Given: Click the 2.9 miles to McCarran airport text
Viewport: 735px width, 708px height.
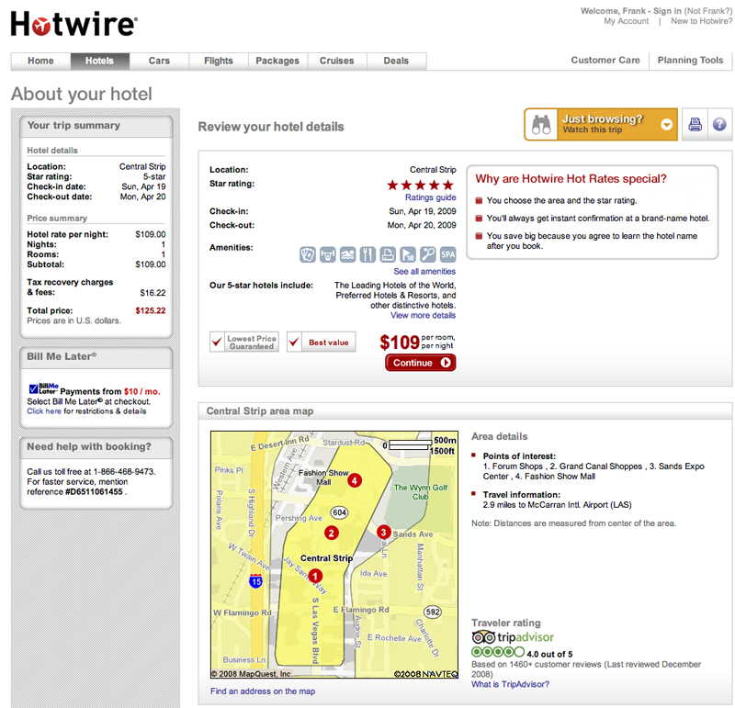Looking at the screenshot, I should pos(557,505).
